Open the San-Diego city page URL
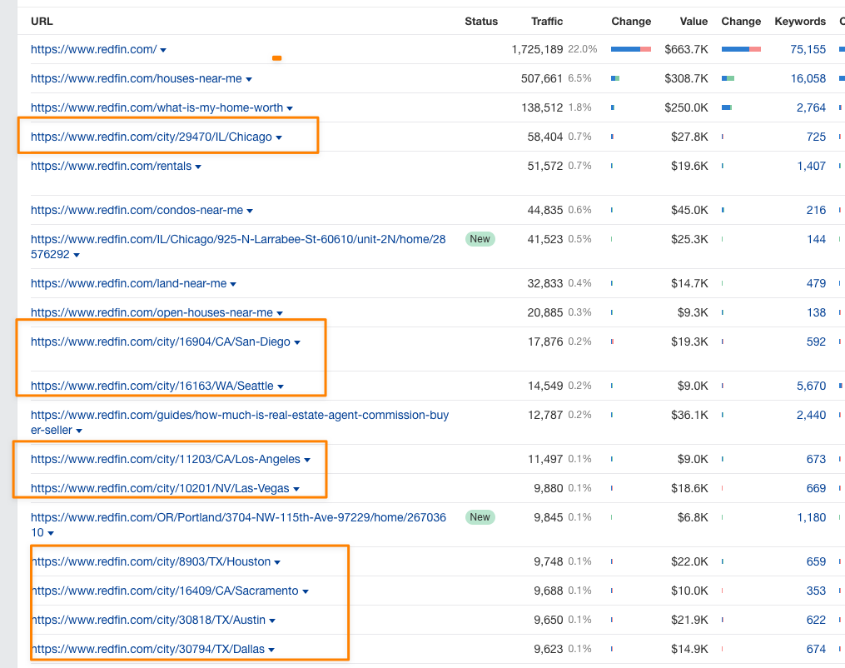 pyautogui.click(x=161, y=341)
